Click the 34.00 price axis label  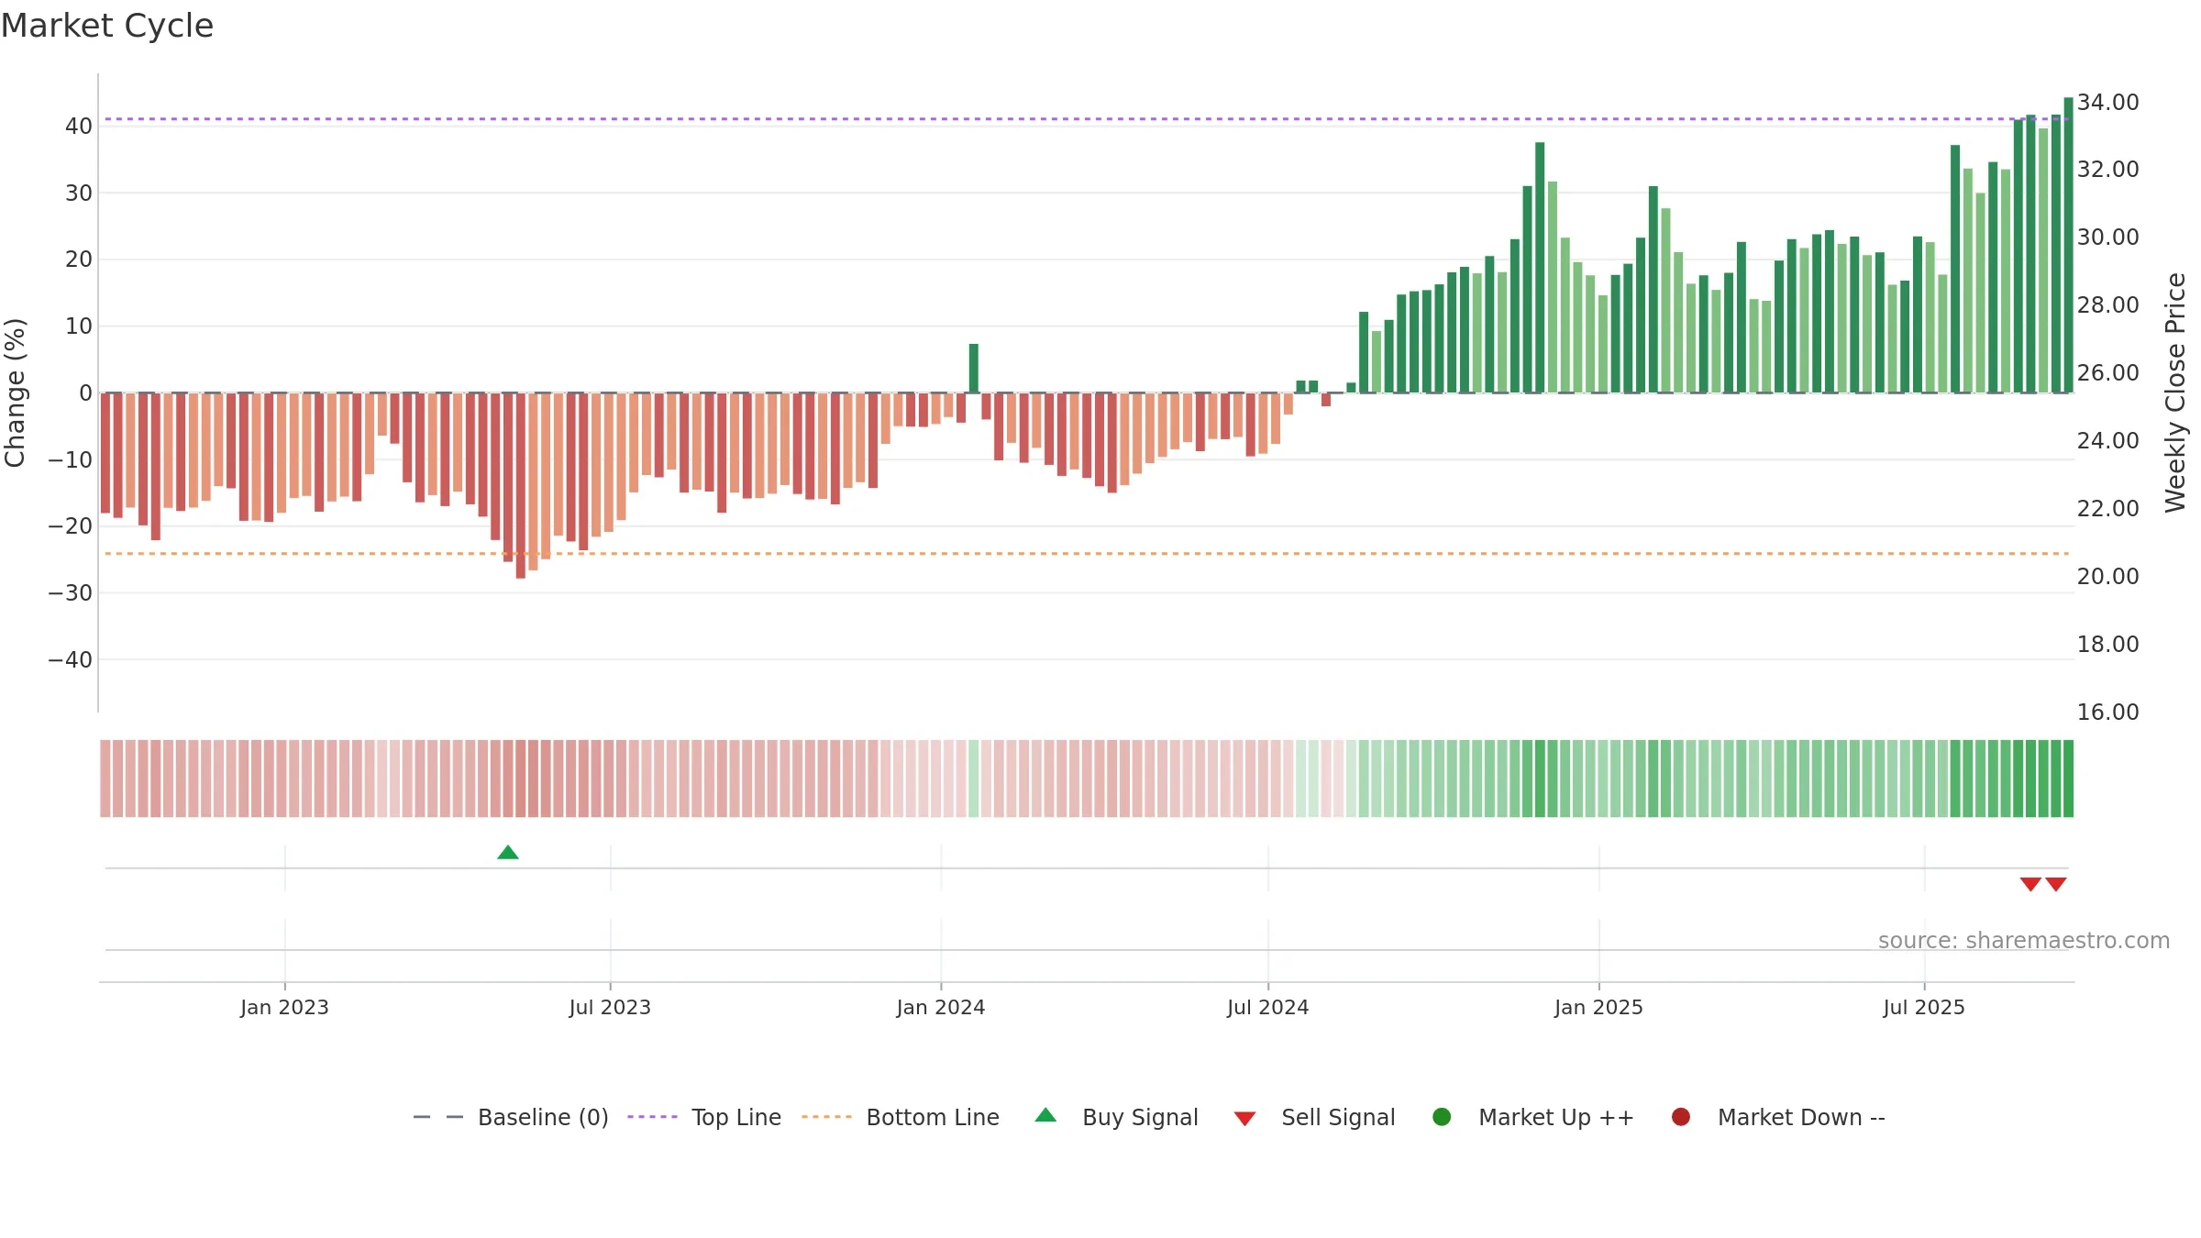(2107, 103)
